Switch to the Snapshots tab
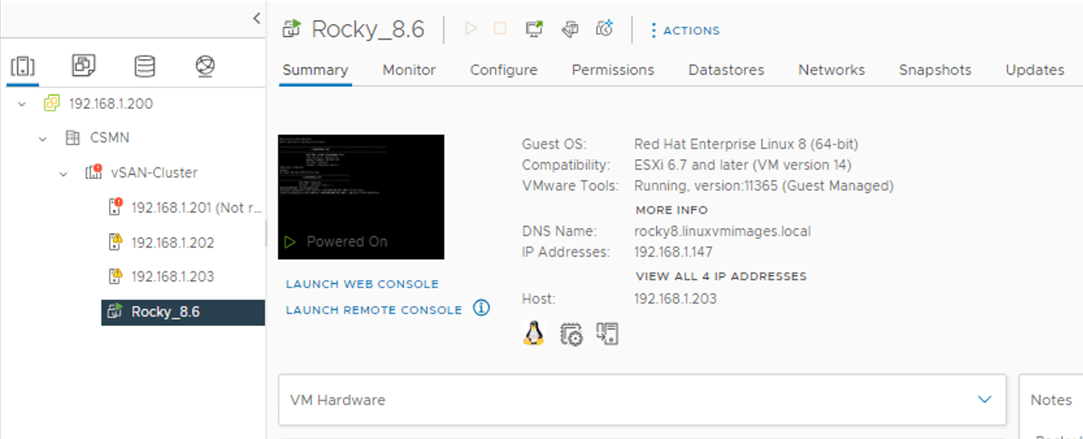 pos(935,70)
